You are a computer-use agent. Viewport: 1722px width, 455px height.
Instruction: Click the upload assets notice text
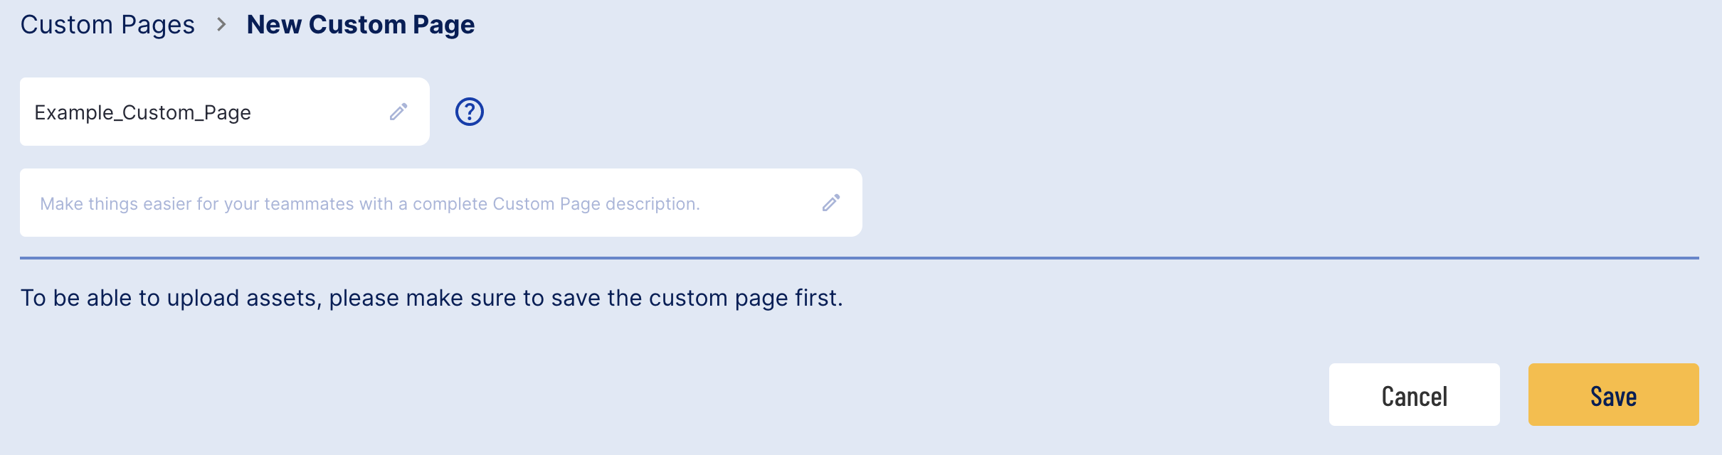click(431, 298)
